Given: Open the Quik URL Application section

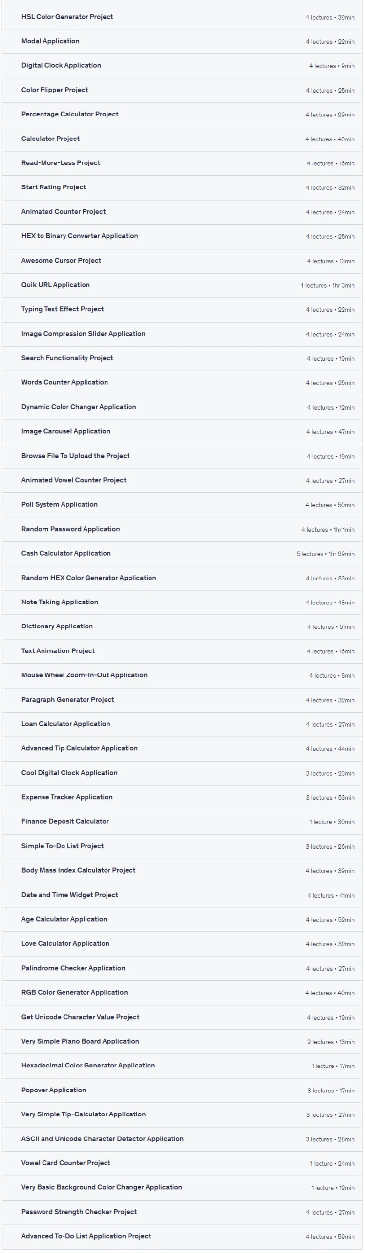Looking at the screenshot, I should 182,285.
